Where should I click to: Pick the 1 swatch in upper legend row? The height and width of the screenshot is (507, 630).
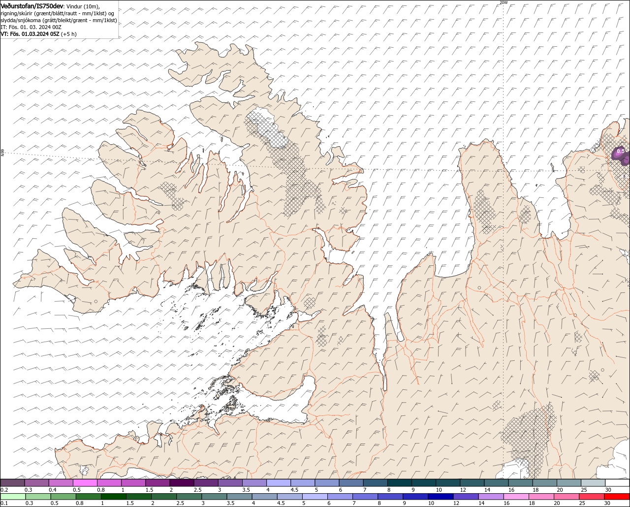tap(133, 483)
